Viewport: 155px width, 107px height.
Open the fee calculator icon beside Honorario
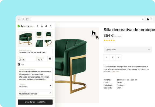pyautogui.click(x=50, y=59)
